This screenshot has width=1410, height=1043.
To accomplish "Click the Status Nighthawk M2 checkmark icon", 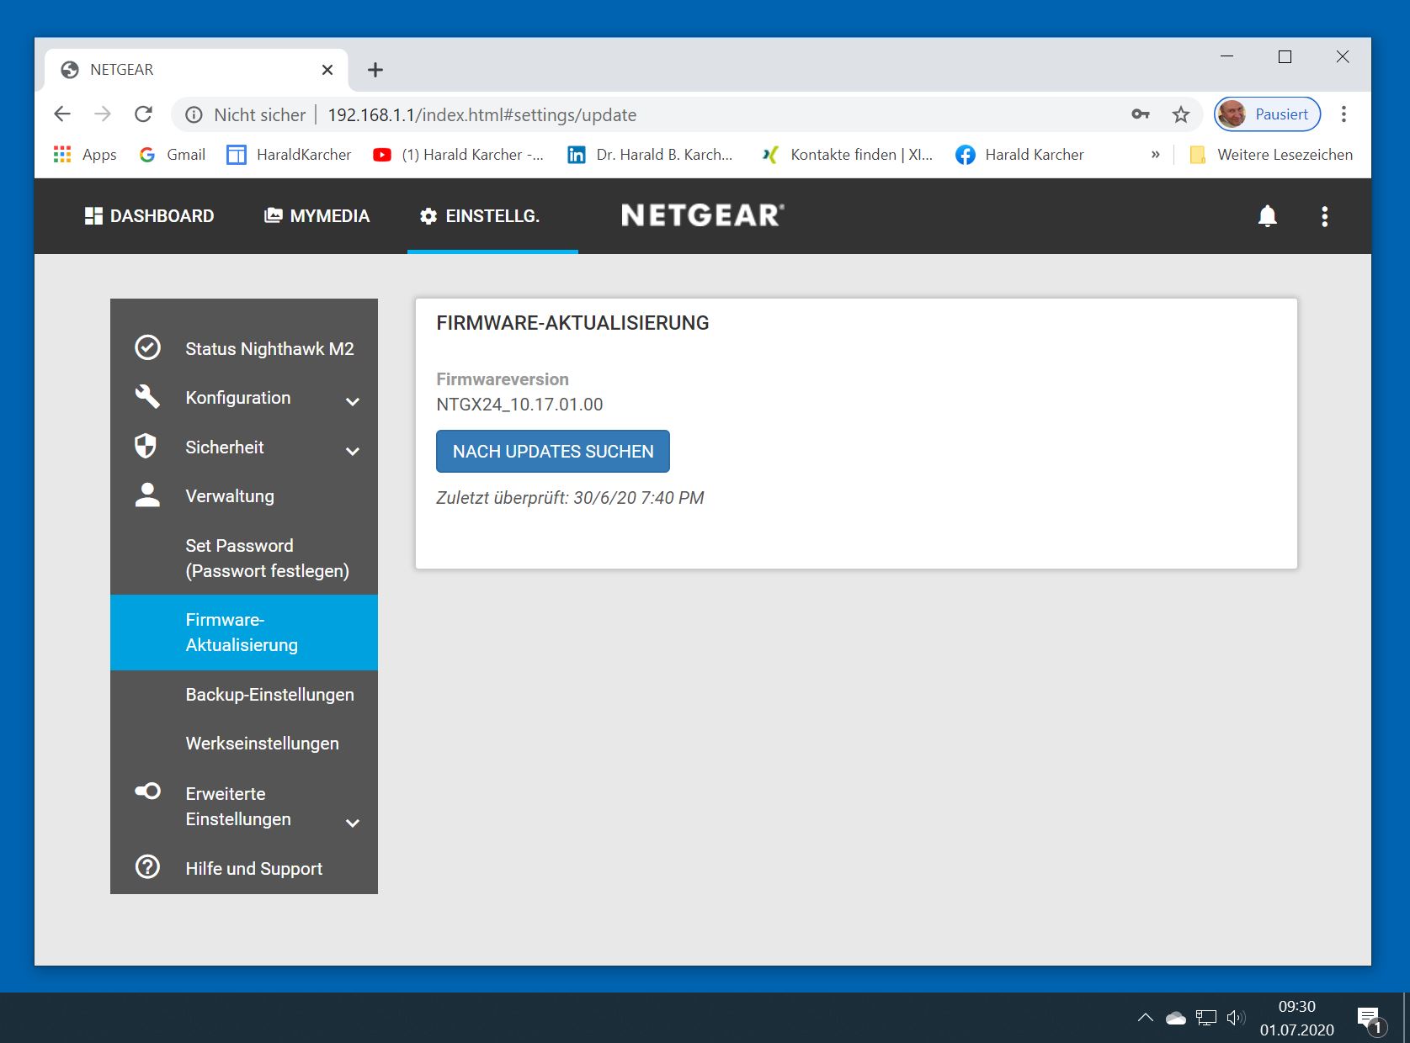I will click(x=148, y=348).
